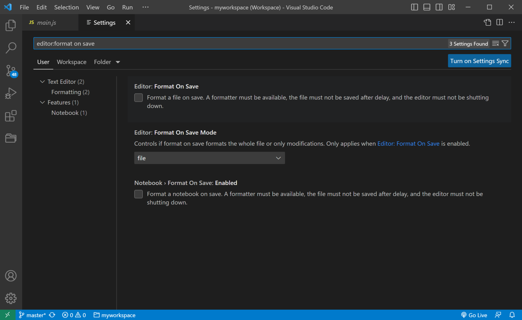Clear the settings search input icon
Viewport: 522px width, 320px height.
click(x=496, y=43)
